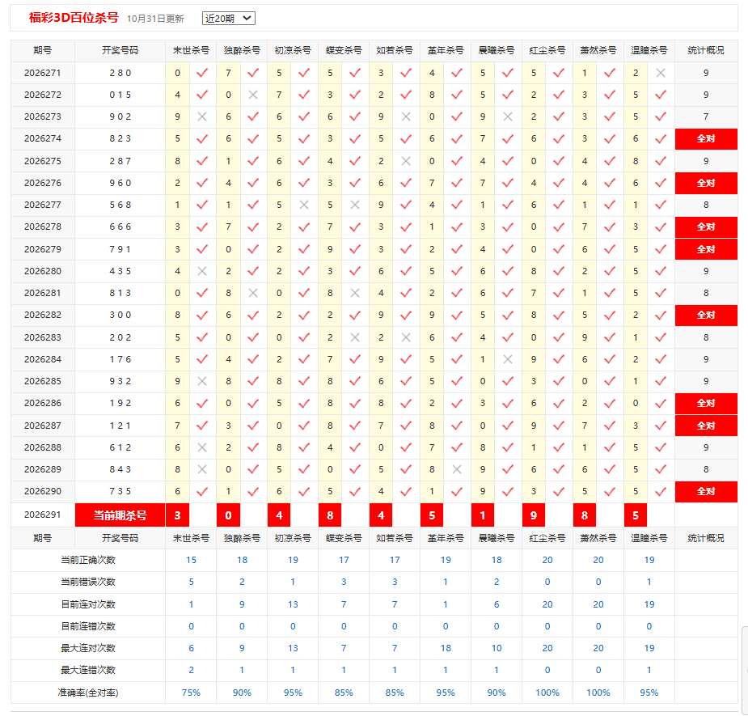Click the red 当前期杀号 label
The width and height of the screenshot is (748, 716).
click(x=120, y=515)
